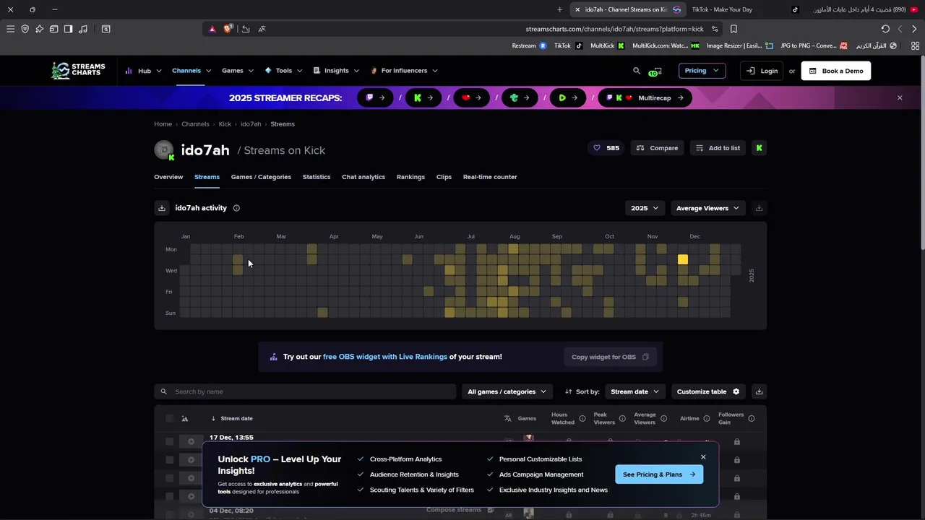The width and height of the screenshot is (925, 520).
Task: Open the Pricing dropdown
Action: click(702, 71)
